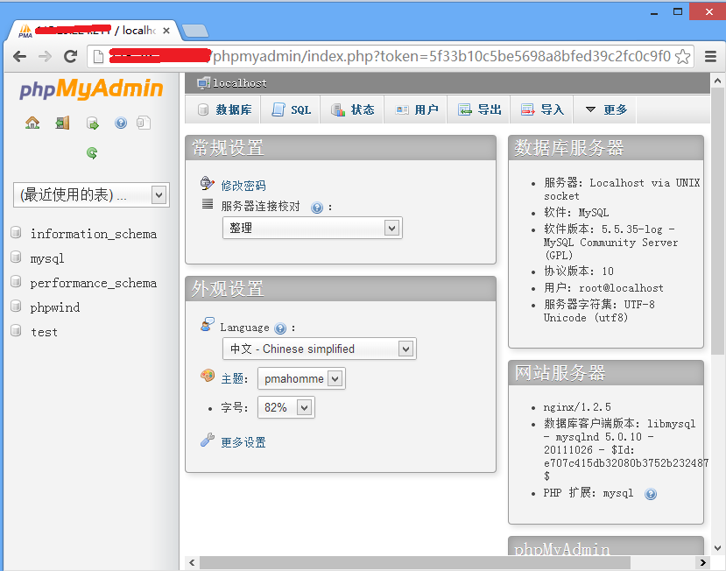The image size is (726, 571).
Task: Open phpMyAdmin documentation help icon
Action: click(x=121, y=123)
